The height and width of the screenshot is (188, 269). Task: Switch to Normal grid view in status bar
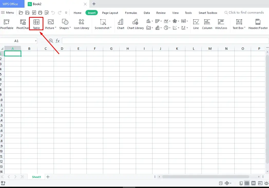[247, 183]
